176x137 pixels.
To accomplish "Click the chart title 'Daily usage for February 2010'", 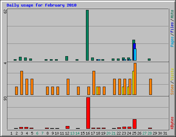I will click(42, 5).
